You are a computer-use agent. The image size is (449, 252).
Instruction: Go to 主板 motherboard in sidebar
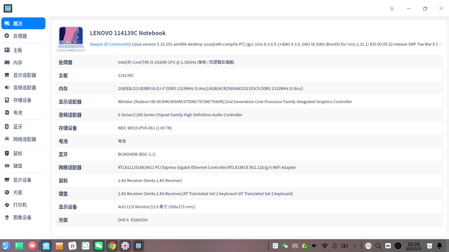click(23, 50)
